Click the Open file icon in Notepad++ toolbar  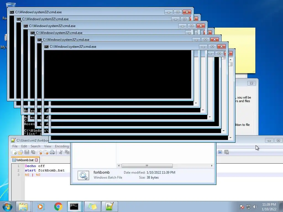point(20,152)
